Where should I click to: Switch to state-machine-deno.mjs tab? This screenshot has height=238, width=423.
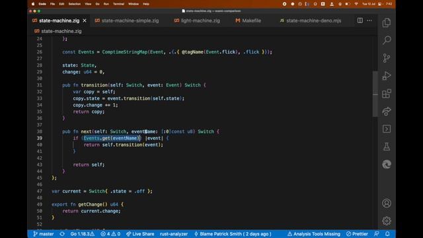tap(310, 20)
